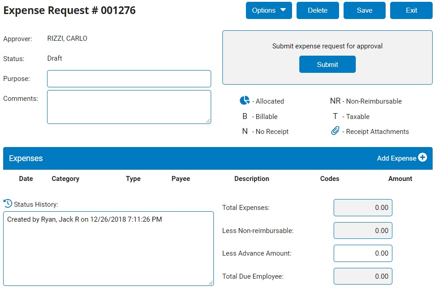
Task: Focus the Purpose text field
Action: 129,79
